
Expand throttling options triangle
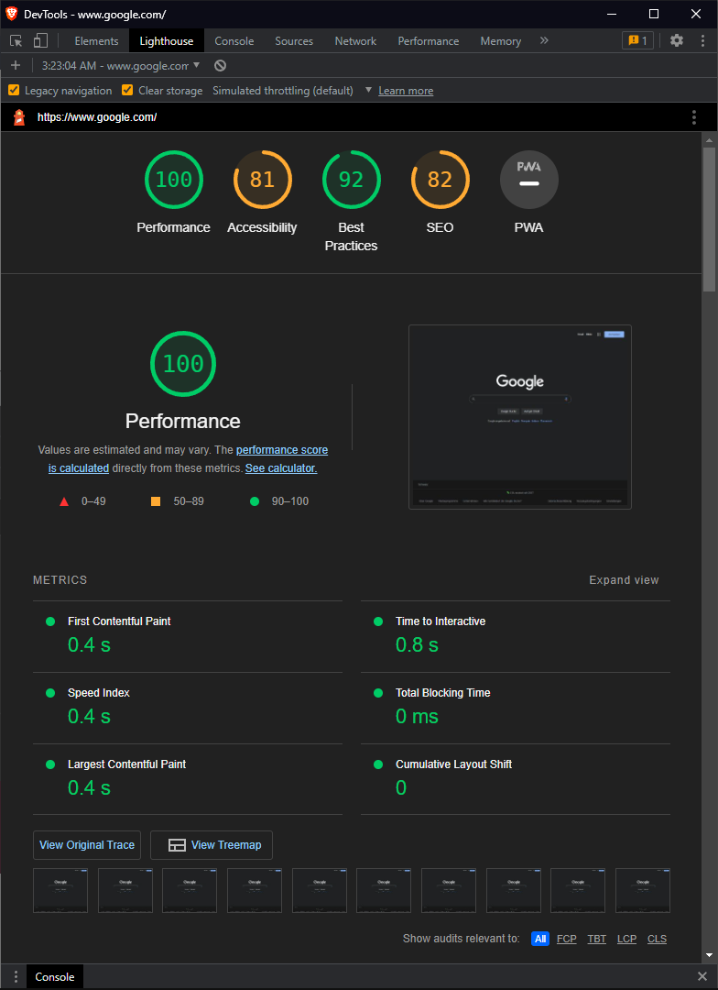tap(368, 90)
